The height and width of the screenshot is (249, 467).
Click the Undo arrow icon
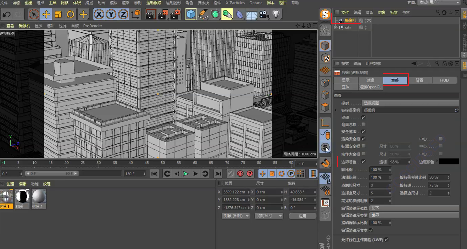click(x=6, y=15)
